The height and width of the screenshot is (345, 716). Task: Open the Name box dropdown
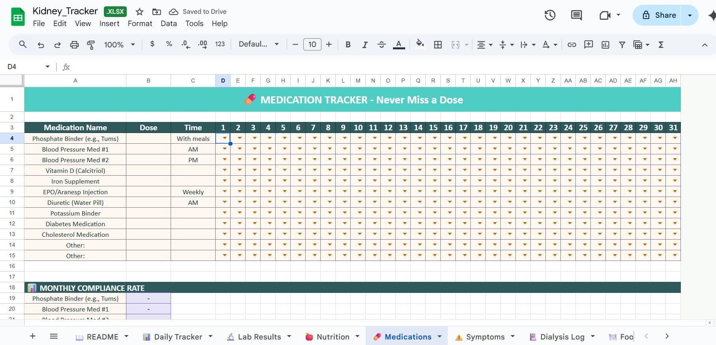pos(47,67)
